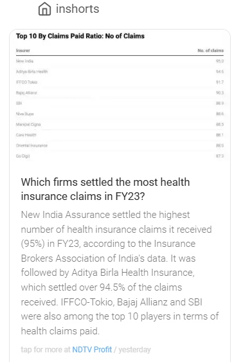Open the NDTV Profit source link
Screen dimensions: 241x362
pos(92,350)
